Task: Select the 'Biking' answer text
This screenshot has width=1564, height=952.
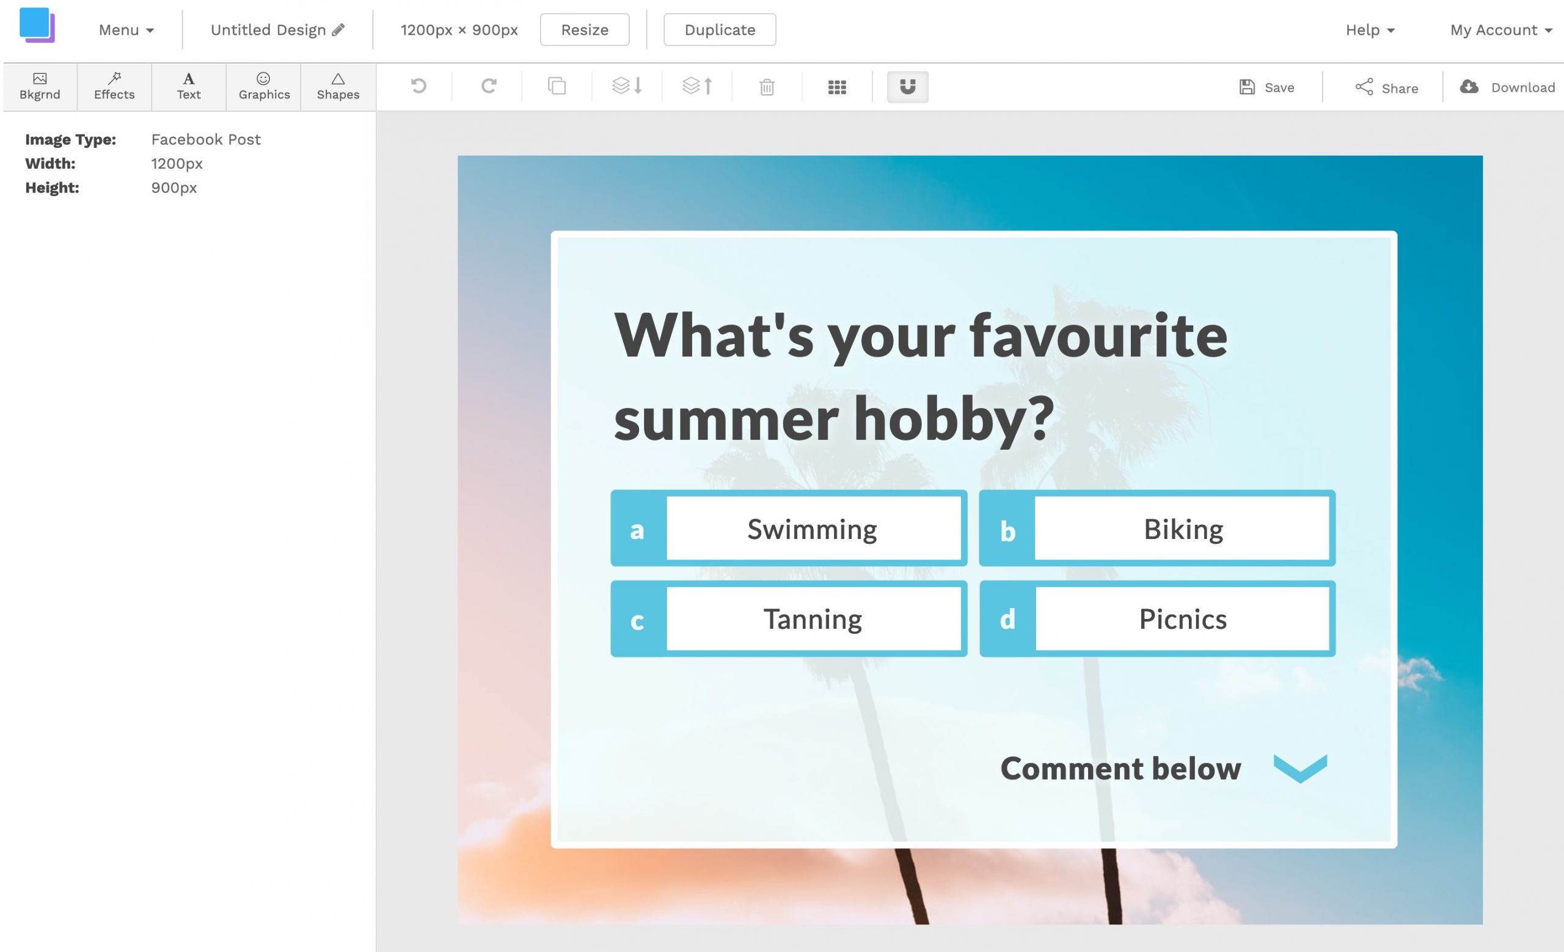Action: pos(1183,529)
